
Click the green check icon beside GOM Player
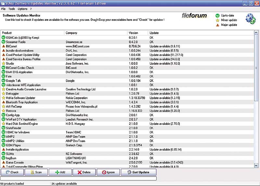click(x=4, y=145)
